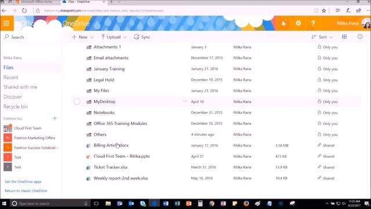
Task: Add a group with plus icon
Action: (x=54, y=118)
